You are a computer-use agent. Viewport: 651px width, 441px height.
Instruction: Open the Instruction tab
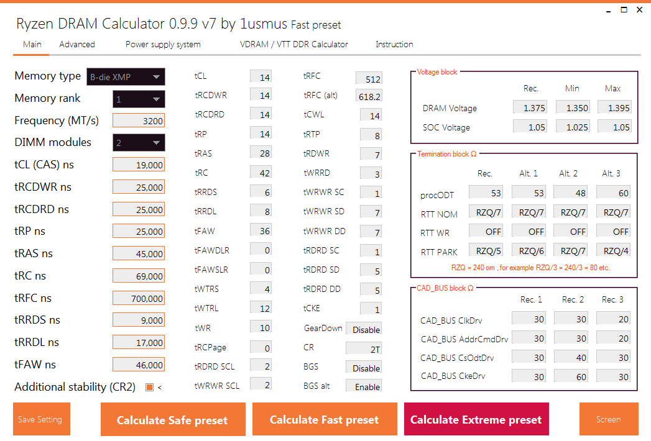tap(394, 44)
